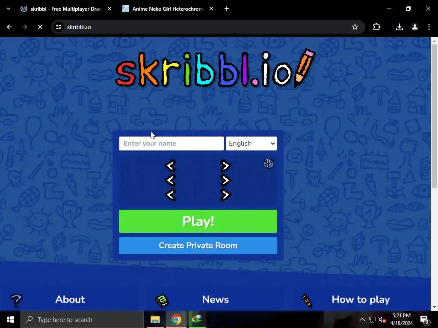This screenshot has height=328, width=438.
Task: Click the How to play heading
Action: [361, 299]
